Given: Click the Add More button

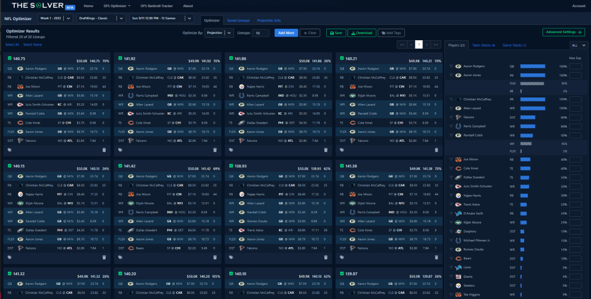Looking at the screenshot, I should coord(286,33).
